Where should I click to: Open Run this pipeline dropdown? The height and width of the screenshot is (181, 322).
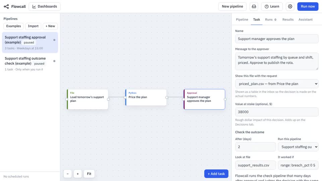coord(298,147)
